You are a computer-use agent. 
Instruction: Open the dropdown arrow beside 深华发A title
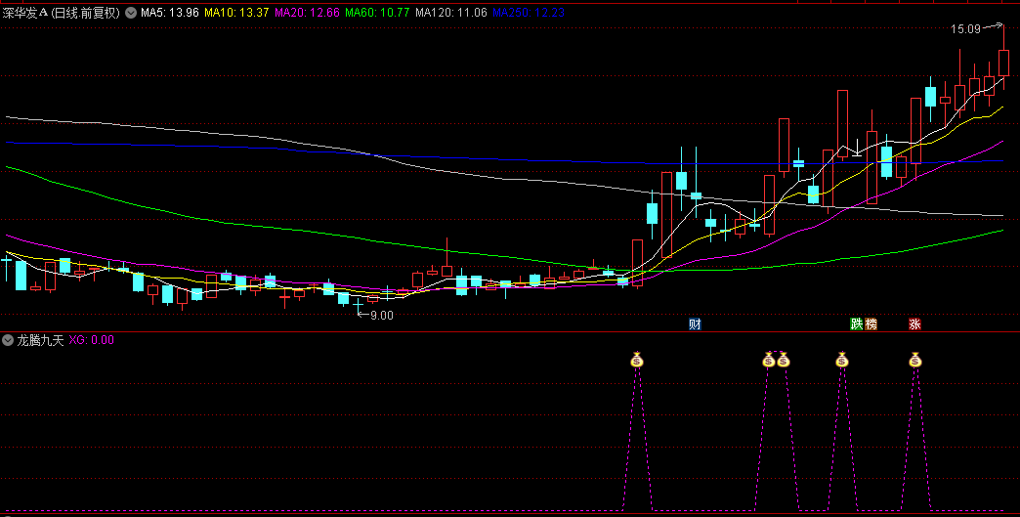click(131, 13)
